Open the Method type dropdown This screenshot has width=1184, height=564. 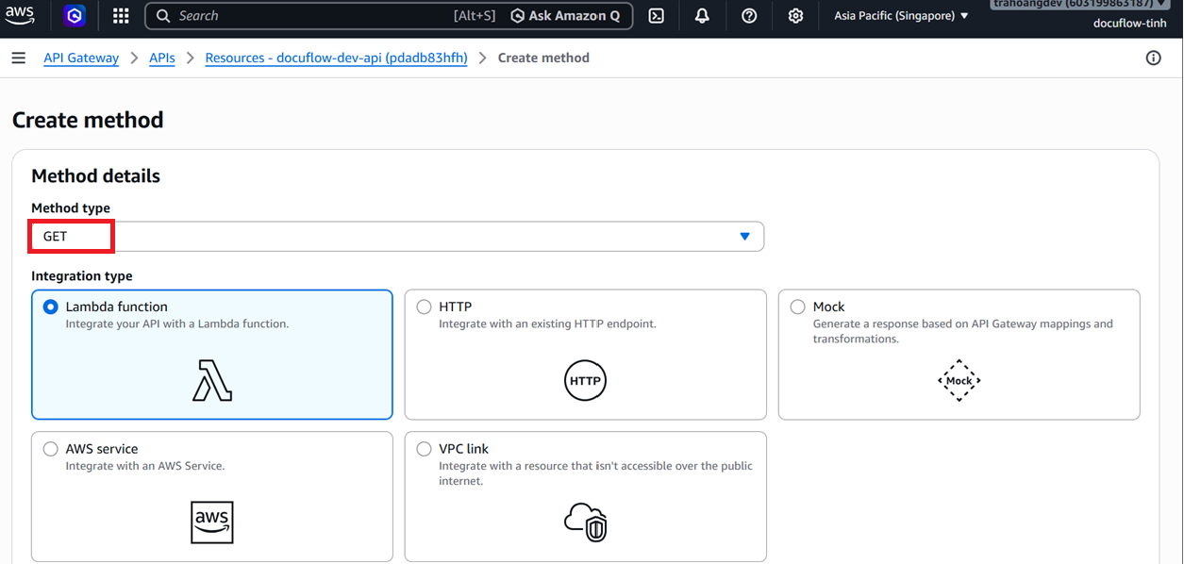coord(397,237)
